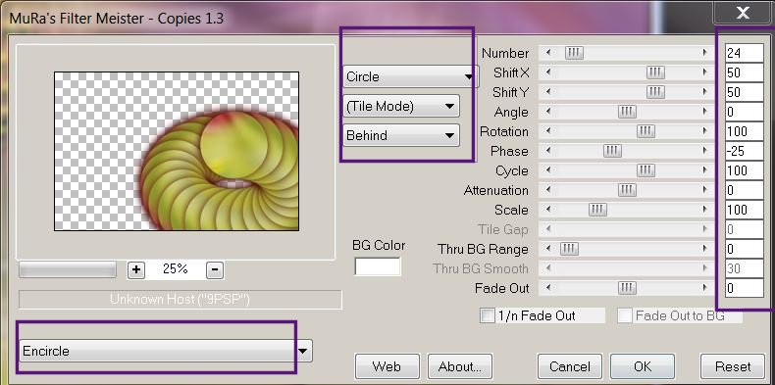Image resolution: width=775 pixels, height=385 pixels.
Task: Click the zoom in plus button
Action: (136, 270)
